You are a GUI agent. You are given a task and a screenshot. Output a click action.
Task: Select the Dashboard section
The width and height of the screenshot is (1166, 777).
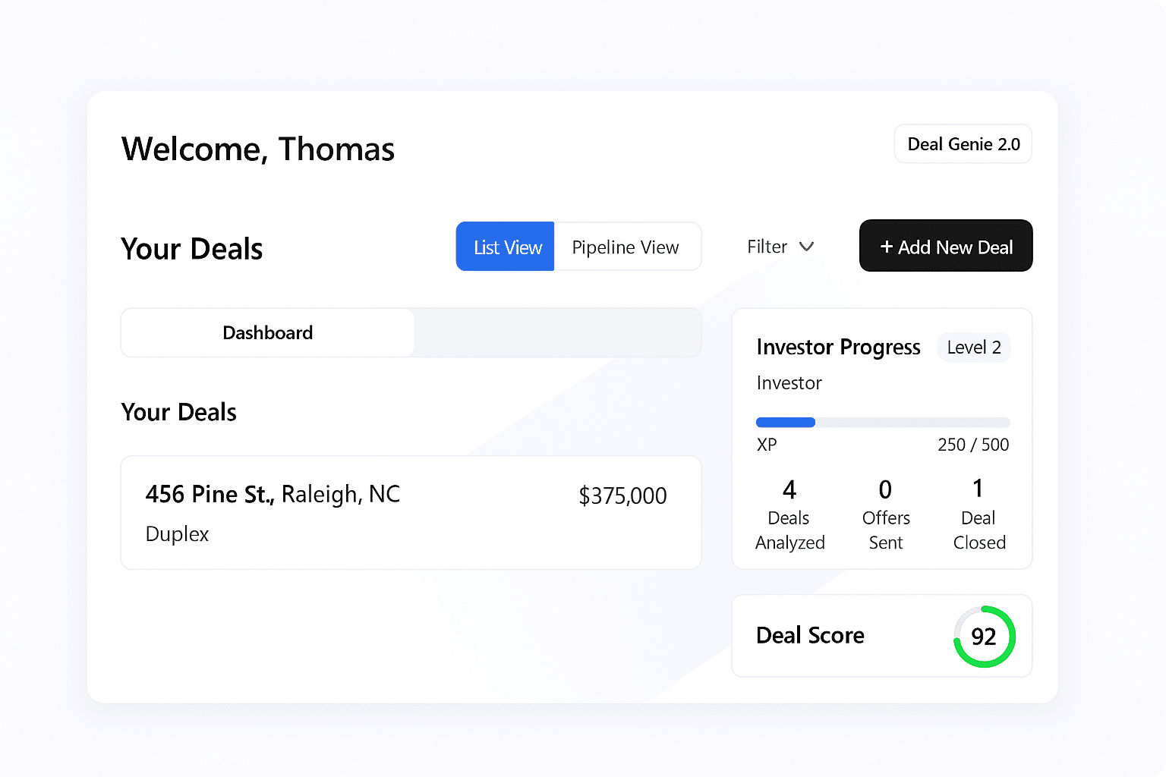coord(267,332)
